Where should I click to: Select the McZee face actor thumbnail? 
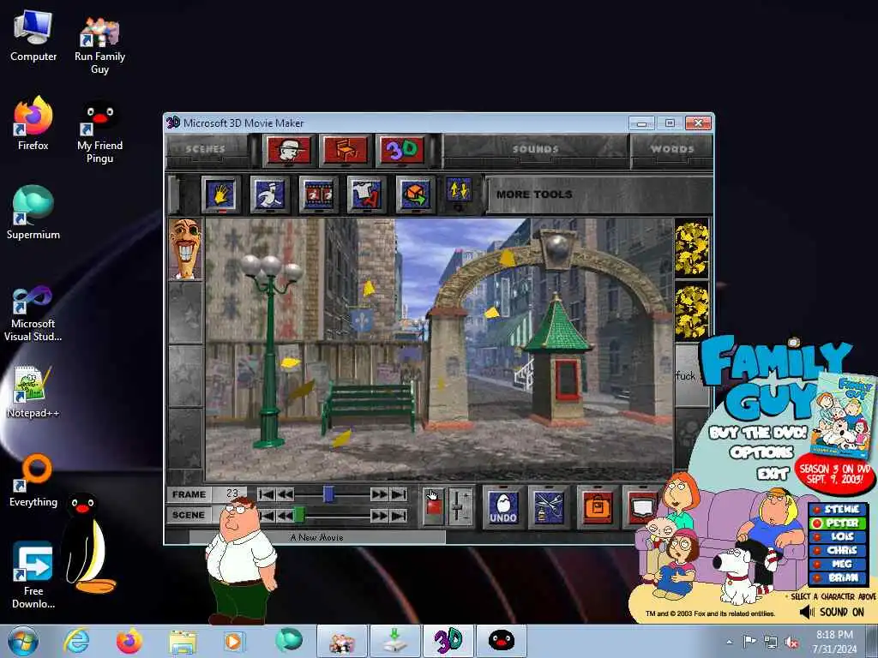tap(185, 248)
